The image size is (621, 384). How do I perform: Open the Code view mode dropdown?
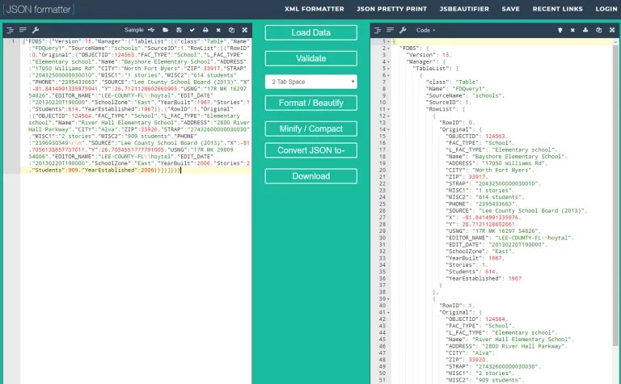click(x=425, y=30)
